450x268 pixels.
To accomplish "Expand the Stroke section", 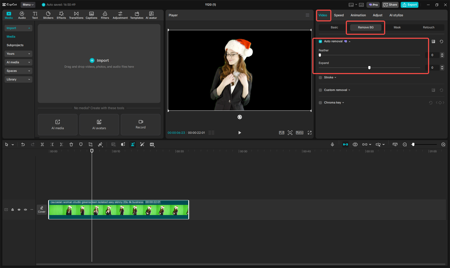I will coord(335,77).
